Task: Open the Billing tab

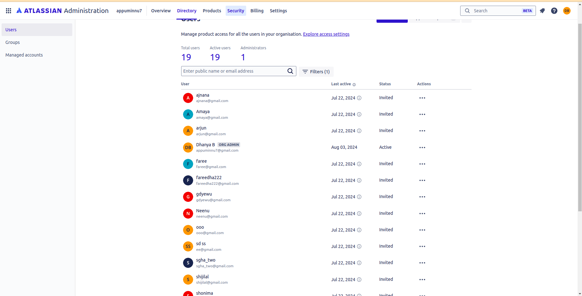Action: (257, 11)
